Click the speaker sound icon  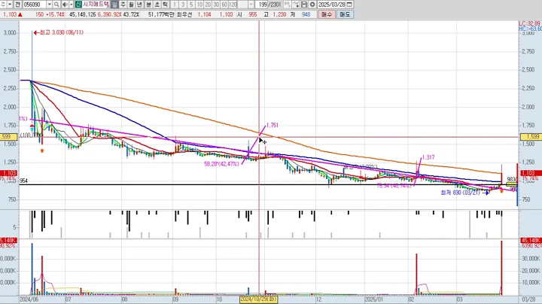coord(65,5)
